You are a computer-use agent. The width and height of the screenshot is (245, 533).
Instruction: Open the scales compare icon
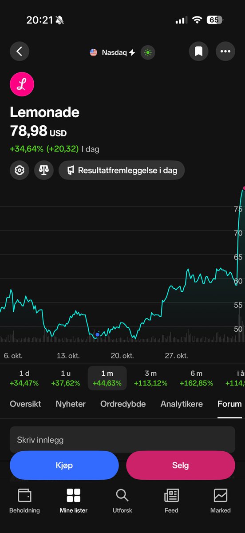click(x=43, y=170)
